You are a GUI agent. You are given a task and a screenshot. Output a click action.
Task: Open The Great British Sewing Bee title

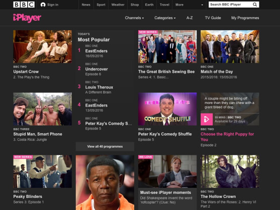166,72
